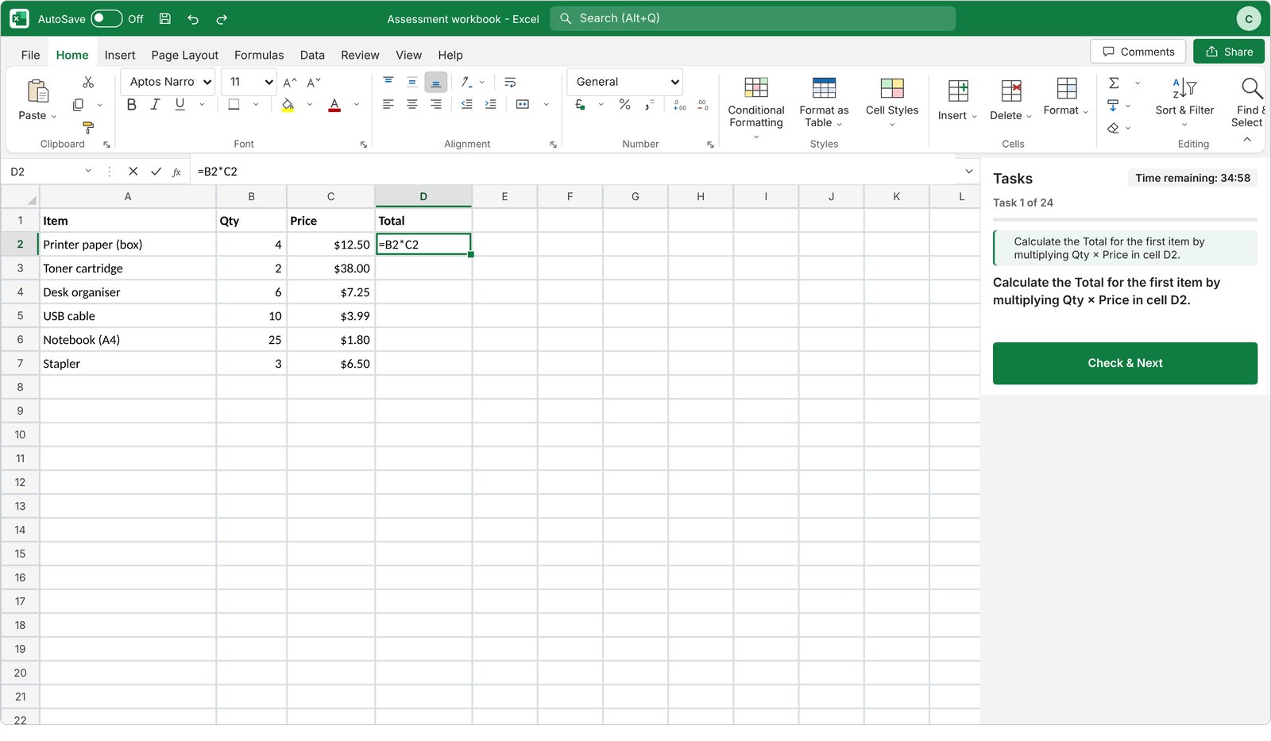Screen dimensions: 1271x741
Task: Open Name Box dropdown arrow
Action: [88, 171]
